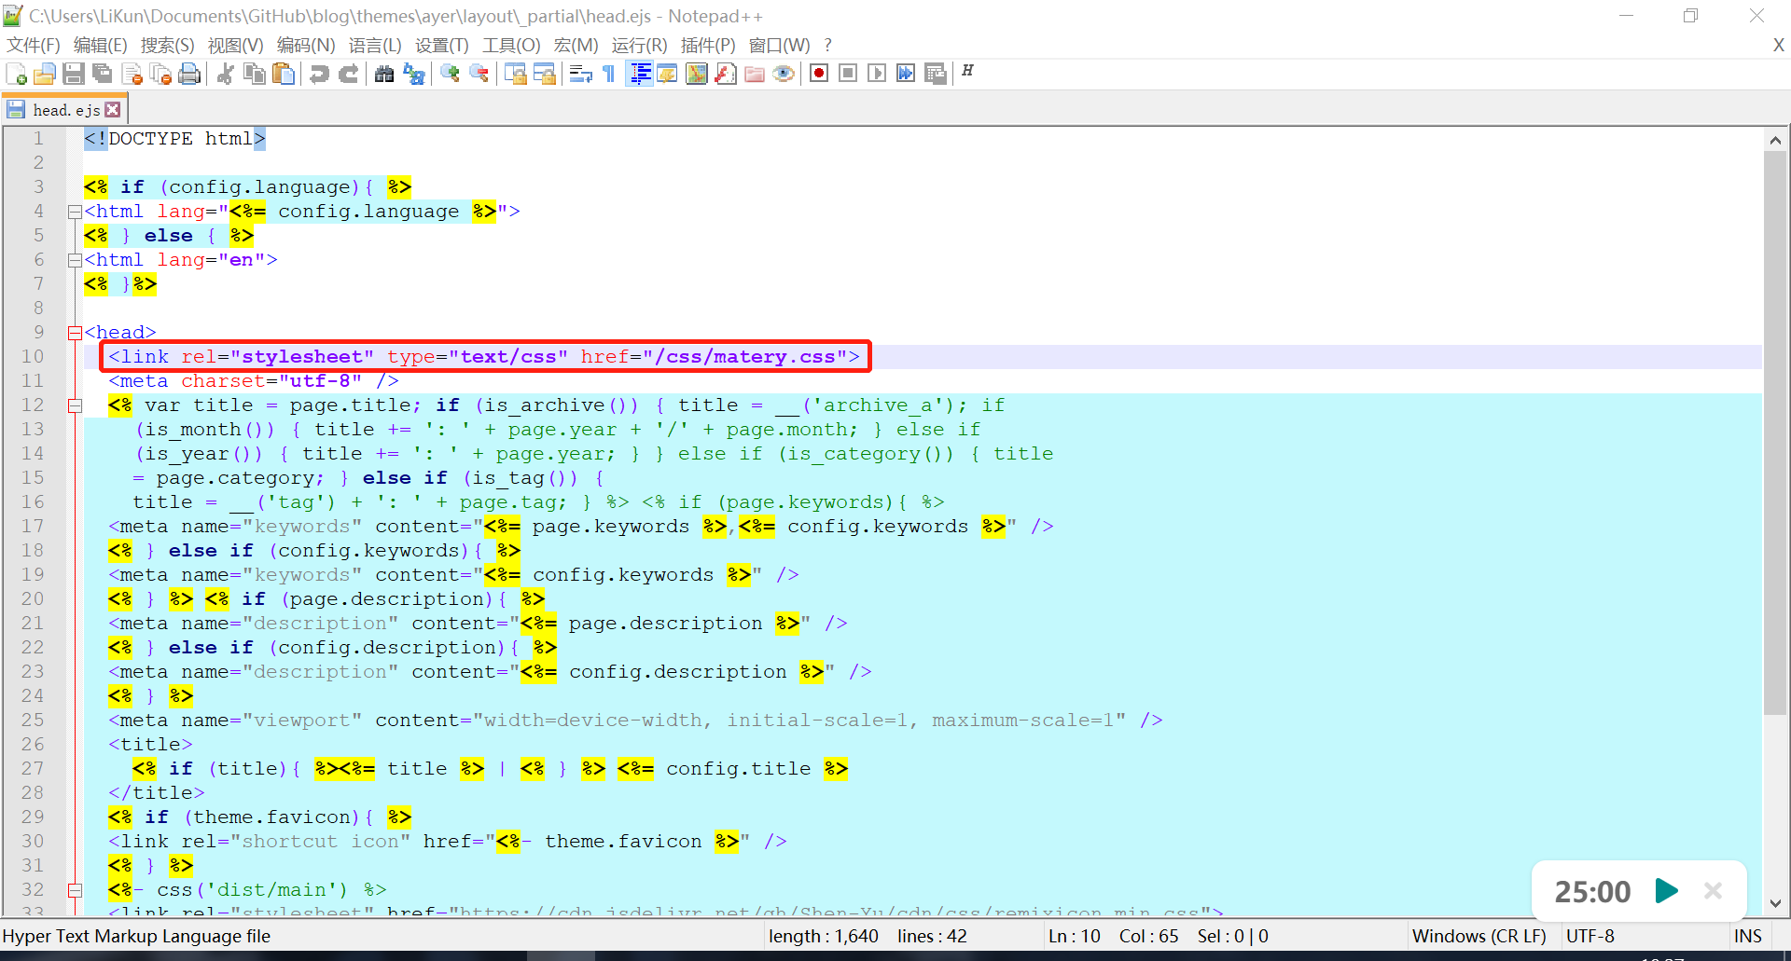
Task: Click the vertical scrollbar down arrow
Action: click(x=1775, y=903)
